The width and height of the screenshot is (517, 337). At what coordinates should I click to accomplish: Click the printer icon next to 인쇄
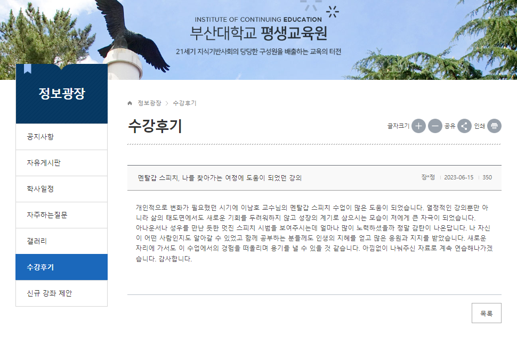pyautogui.click(x=494, y=126)
